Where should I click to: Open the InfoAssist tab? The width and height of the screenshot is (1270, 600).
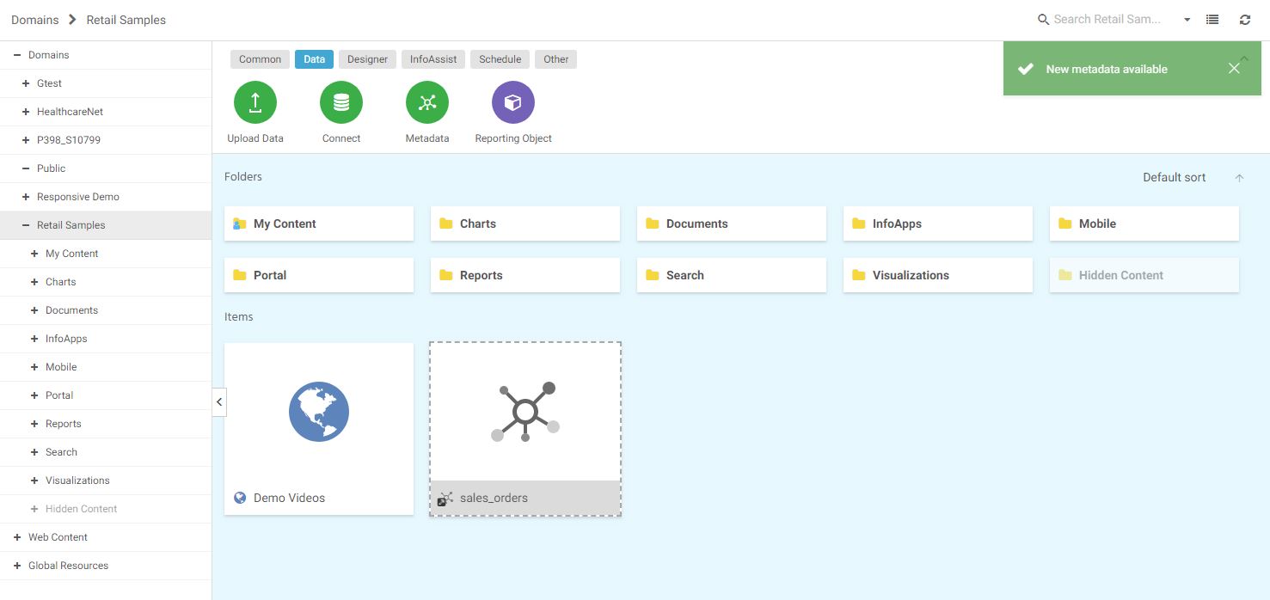click(433, 59)
